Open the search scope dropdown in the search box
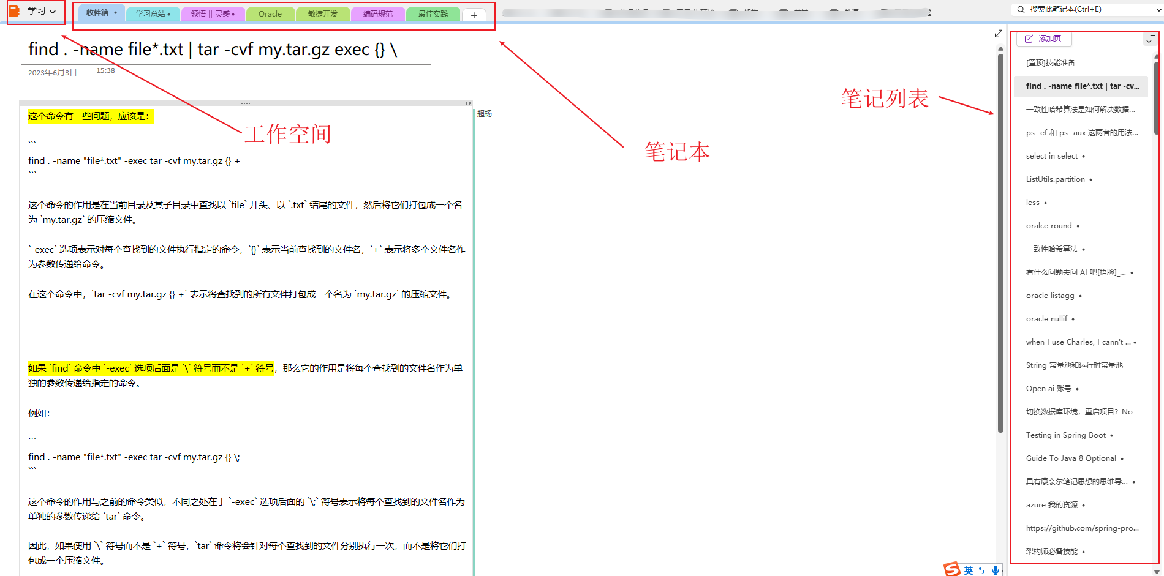1164x576 pixels. click(1157, 9)
